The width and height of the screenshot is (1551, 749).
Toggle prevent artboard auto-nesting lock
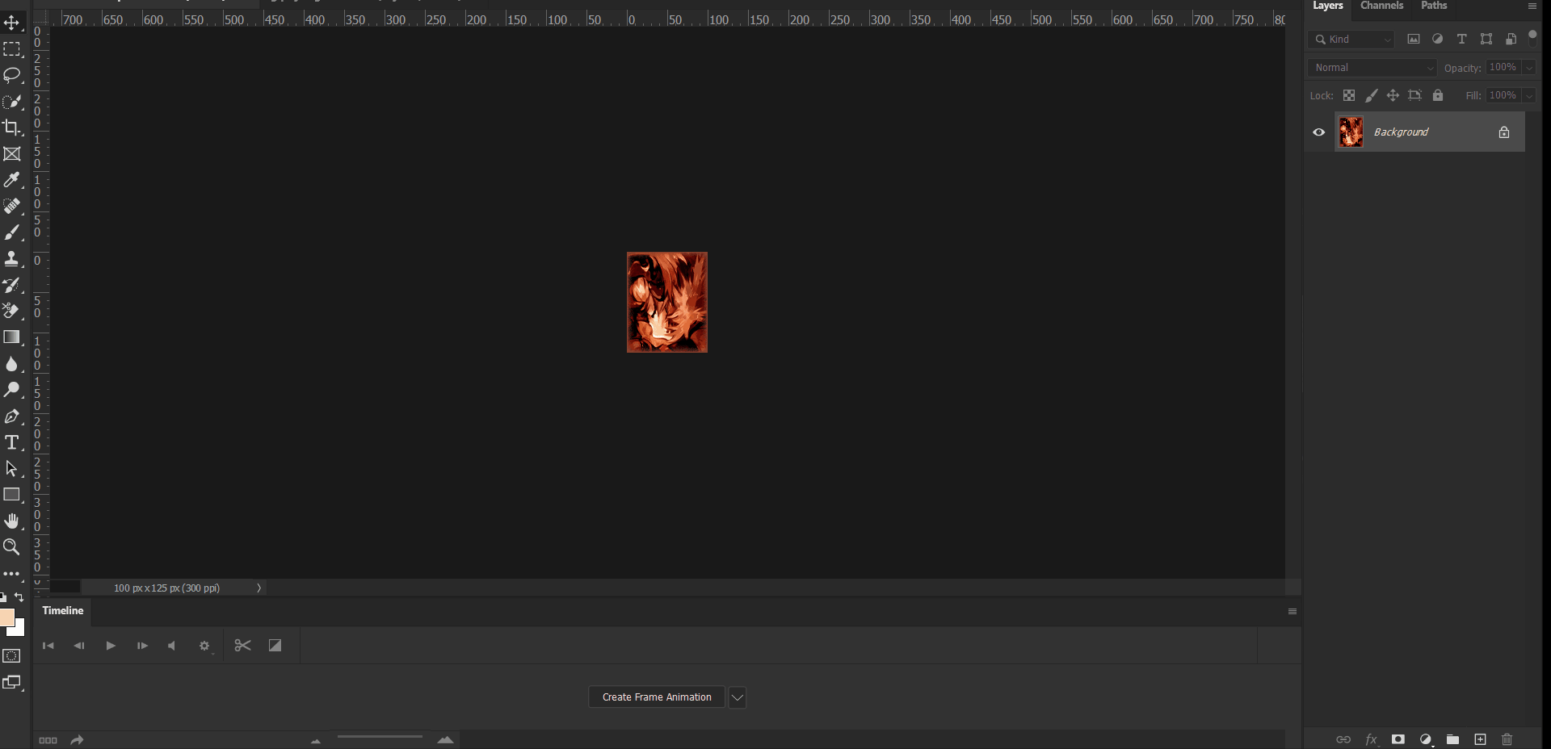click(x=1414, y=95)
